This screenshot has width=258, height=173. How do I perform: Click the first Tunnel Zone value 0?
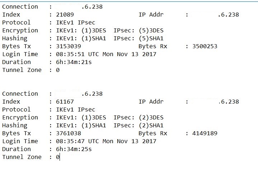(x=58, y=70)
